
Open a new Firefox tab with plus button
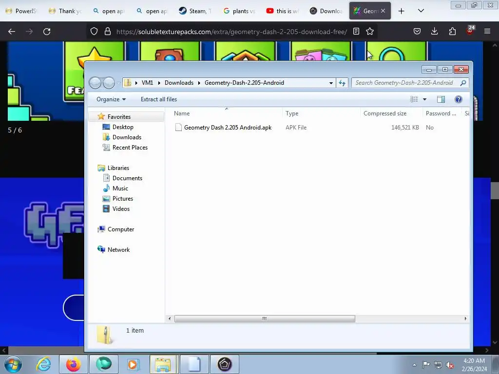(402, 11)
